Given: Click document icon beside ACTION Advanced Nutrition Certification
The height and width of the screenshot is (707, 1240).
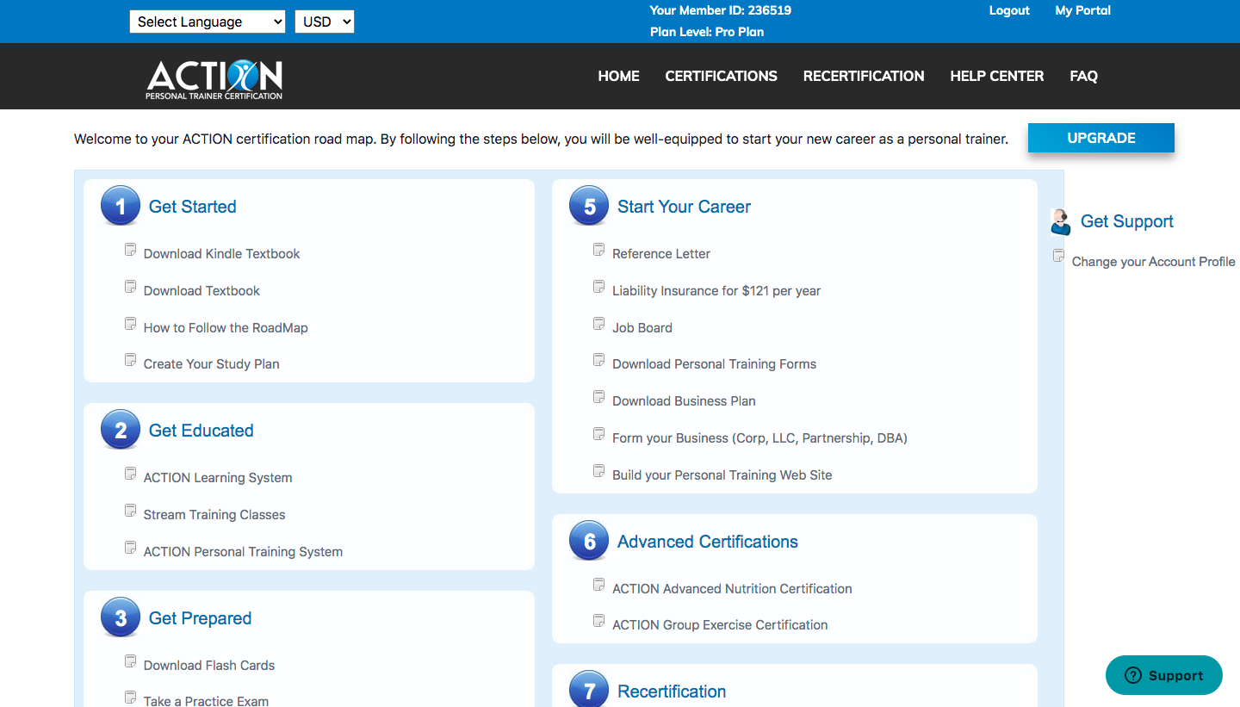Looking at the screenshot, I should [x=598, y=585].
